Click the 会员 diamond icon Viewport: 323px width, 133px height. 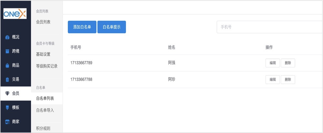[7, 93]
